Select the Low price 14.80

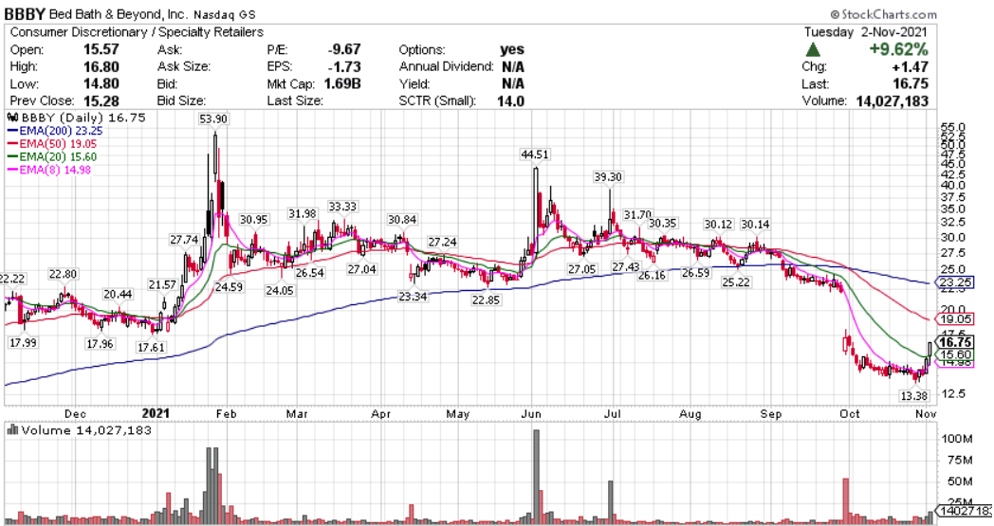click(101, 83)
